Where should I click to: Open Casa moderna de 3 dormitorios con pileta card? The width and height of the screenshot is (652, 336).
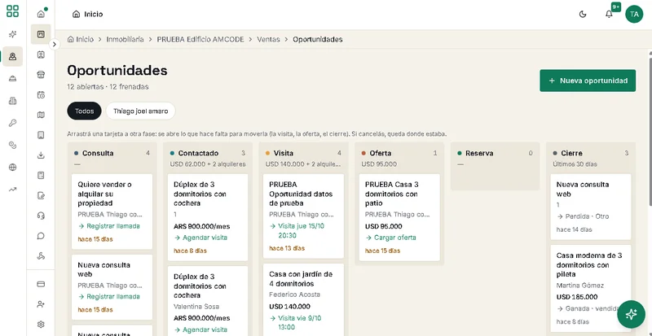(590, 288)
